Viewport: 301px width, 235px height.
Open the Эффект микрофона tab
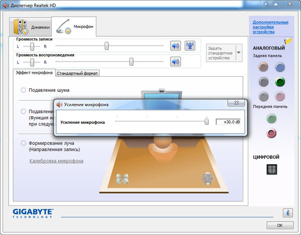point(34,73)
